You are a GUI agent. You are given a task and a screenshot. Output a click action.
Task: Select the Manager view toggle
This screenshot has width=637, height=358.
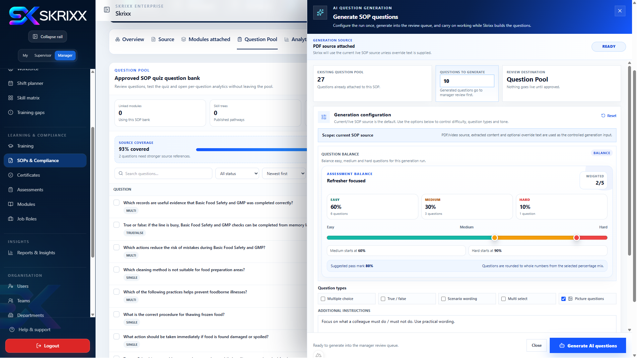[x=65, y=55]
